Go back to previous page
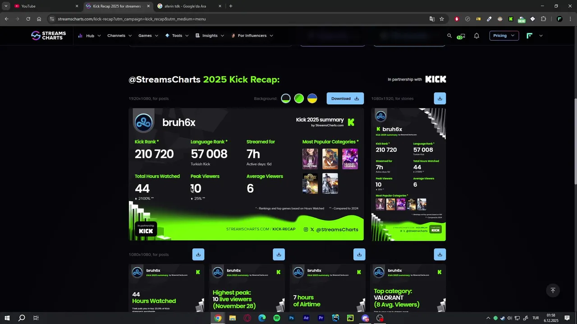The height and width of the screenshot is (324, 577). point(6,19)
